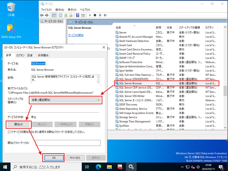Open the 操作(A) menu
This screenshot has height=171, width=228.
(x=60, y=10)
